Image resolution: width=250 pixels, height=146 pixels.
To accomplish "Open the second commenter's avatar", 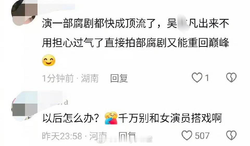I will click(24, 106).
